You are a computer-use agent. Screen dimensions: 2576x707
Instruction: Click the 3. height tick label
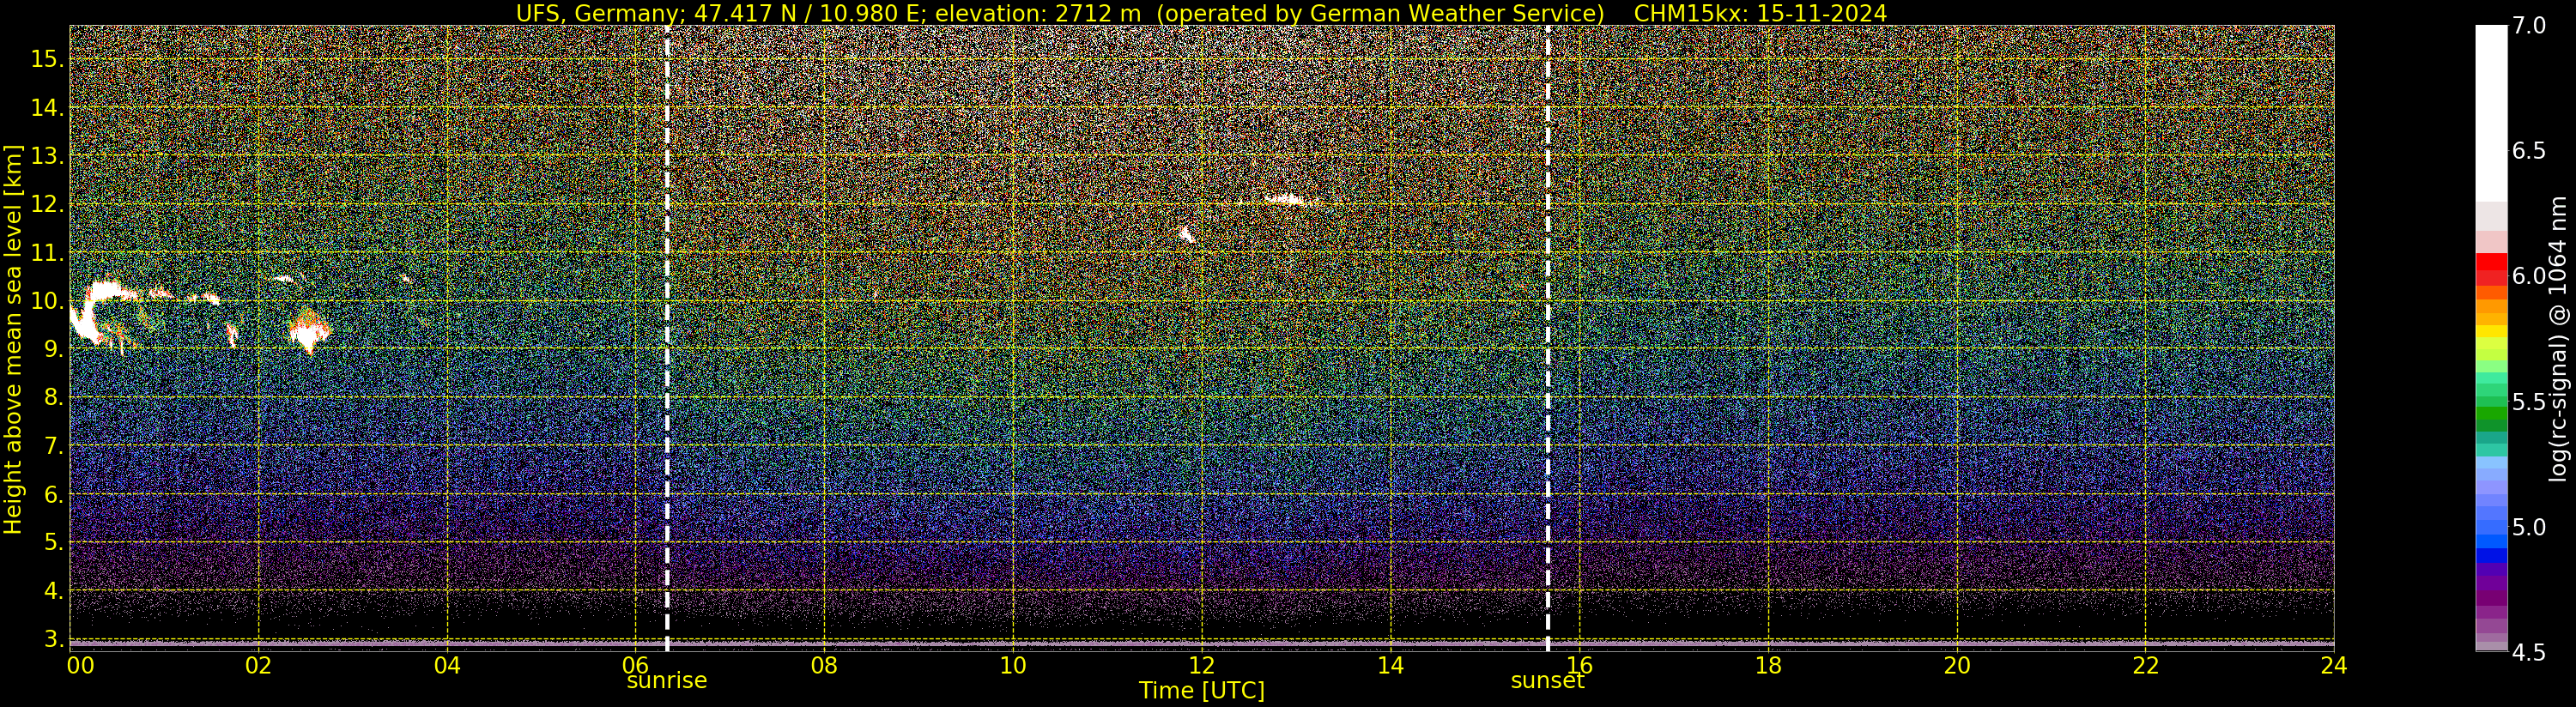click(x=52, y=639)
